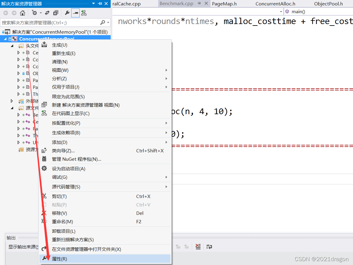This screenshot has height=265, width=353.
Task: Open 管理 NuGet 程序包(N)...
Action: (x=105, y=159)
